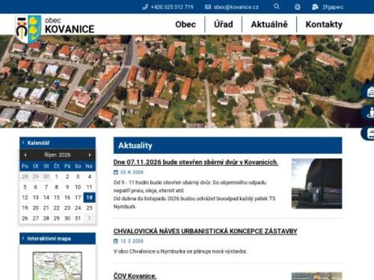Image resolution: width=374 pixels, height=280 pixels.
Task: Select day 31 in the calendar
Action: click(x=78, y=218)
